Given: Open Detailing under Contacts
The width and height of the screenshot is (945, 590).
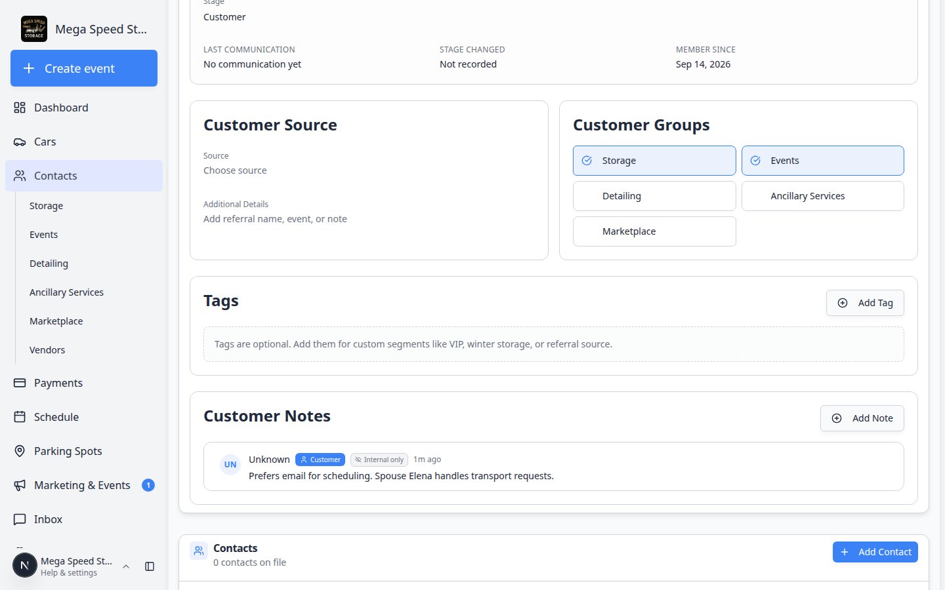Looking at the screenshot, I should tap(49, 264).
